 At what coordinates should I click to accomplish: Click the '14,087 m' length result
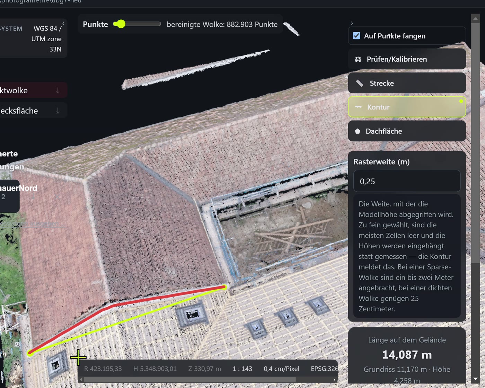[407, 355]
